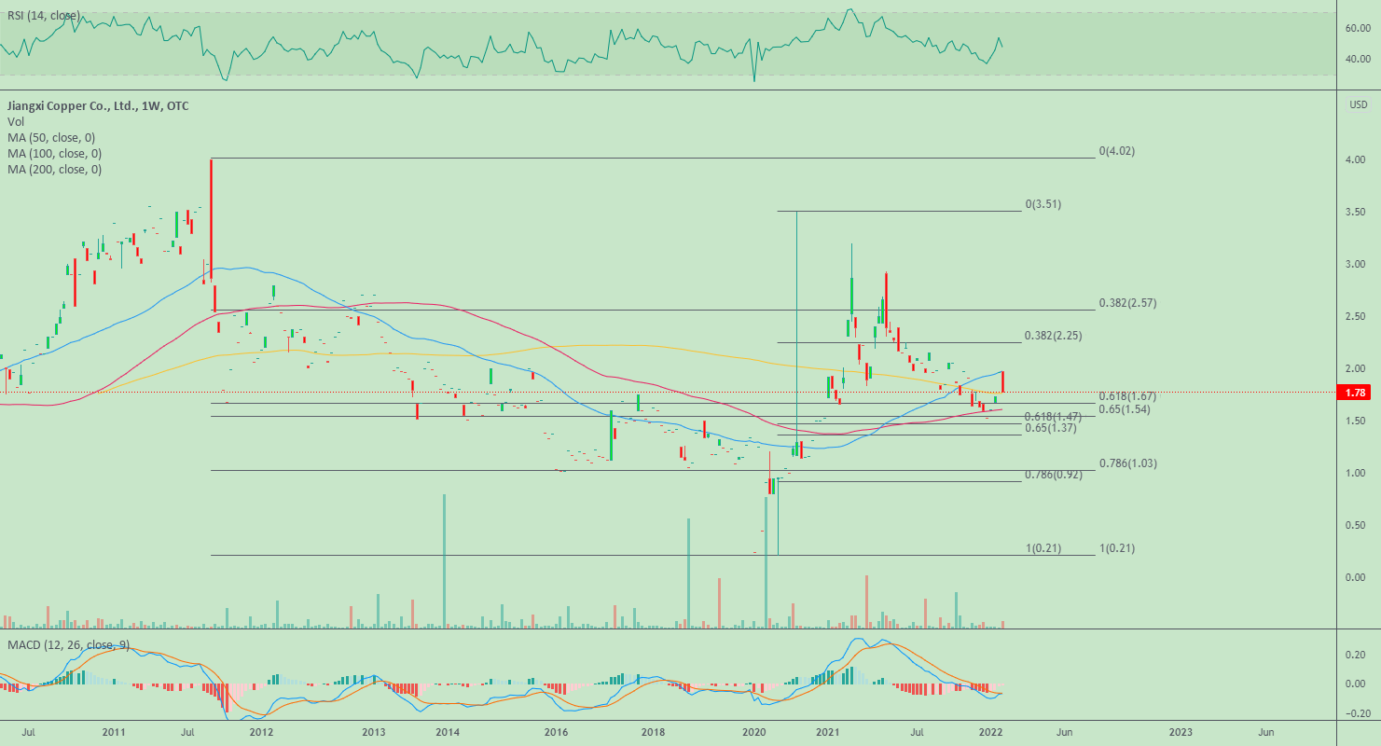Select the 0(4.02) Fibonacci level label
The width and height of the screenshot is (1381, 746).
coord(1117,151)
